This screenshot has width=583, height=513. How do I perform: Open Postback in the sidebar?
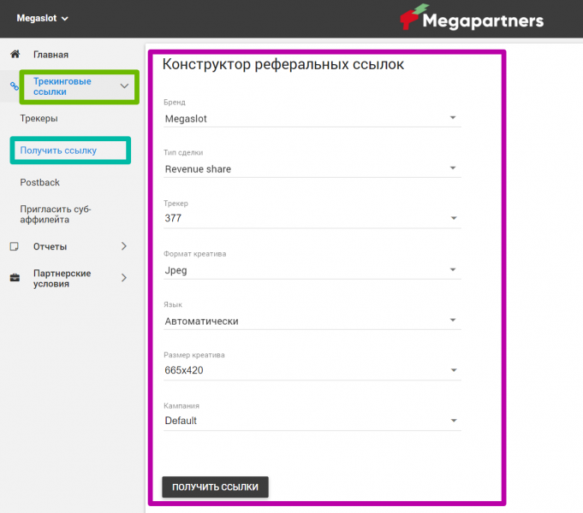point(39,182)
